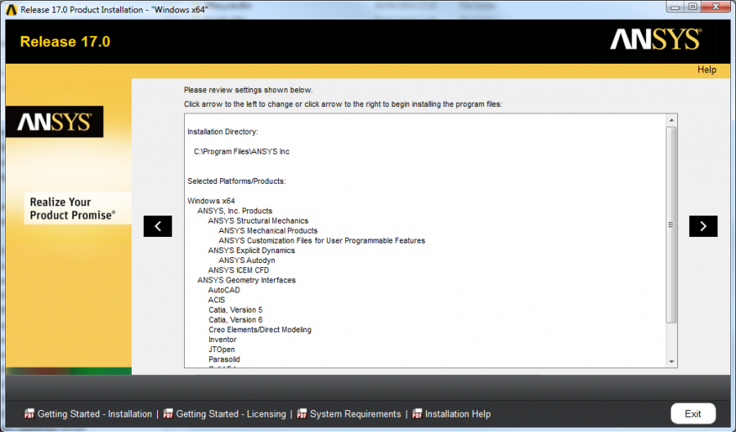Click the 'Selected Platforms/Products:' text
The image size is (736, 432).
(x=236, y=180)
